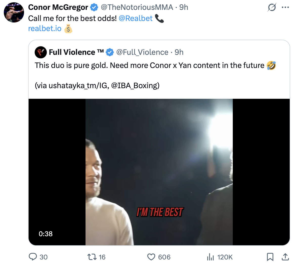The width and height of the screenshot is (293, 266).
Task: Open Conor McGregor's profile avatar
Action: (14, 12)
